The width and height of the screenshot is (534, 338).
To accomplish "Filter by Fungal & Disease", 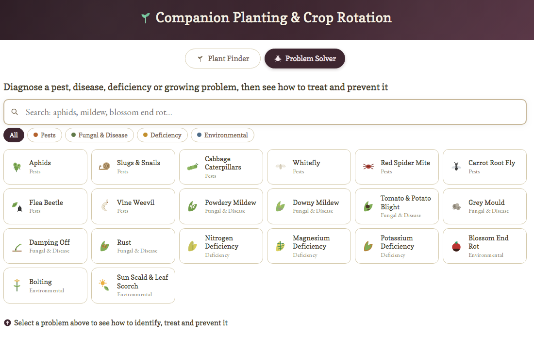I will (x=100, y=135).
